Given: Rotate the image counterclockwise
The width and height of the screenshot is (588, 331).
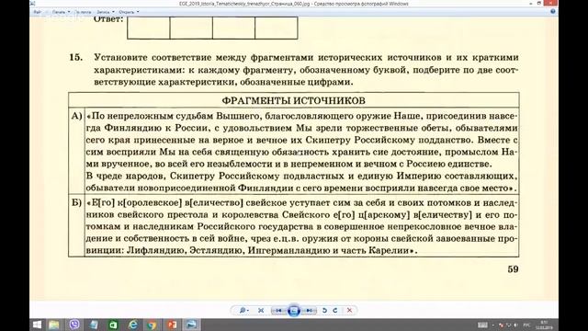Looking at the screenshot, I should tap(324, 311).
